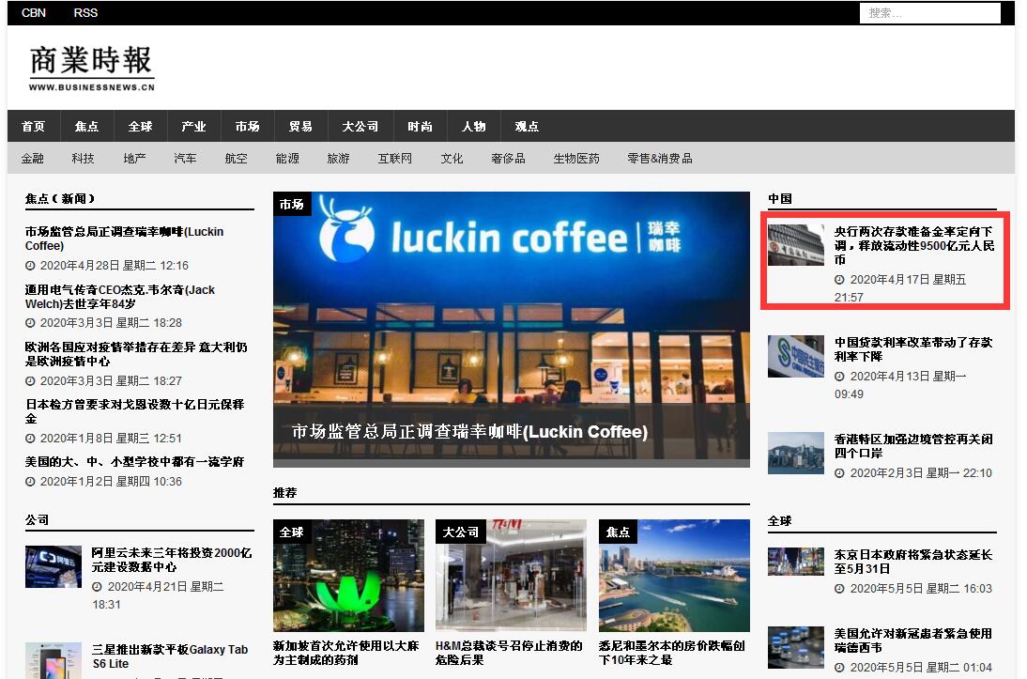Viewport: 1027px width, 679px height.
Task: Open the 中国 section heading
Action: pos(780,198)
